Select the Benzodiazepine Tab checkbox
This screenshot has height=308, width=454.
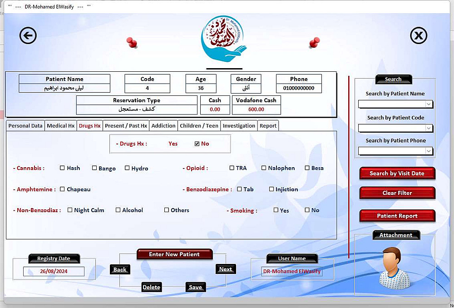(239, 189)
